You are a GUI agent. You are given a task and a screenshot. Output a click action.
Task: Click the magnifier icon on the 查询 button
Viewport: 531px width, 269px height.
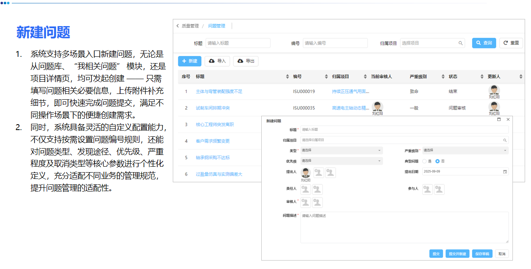pyautogui.click(x=478, y=43)
